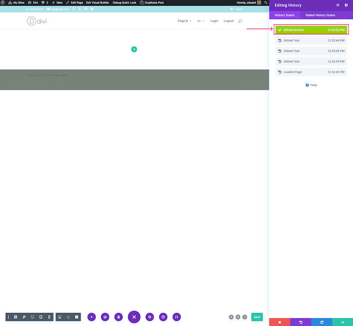Close the builder toolbar with large X

(134, 317)
